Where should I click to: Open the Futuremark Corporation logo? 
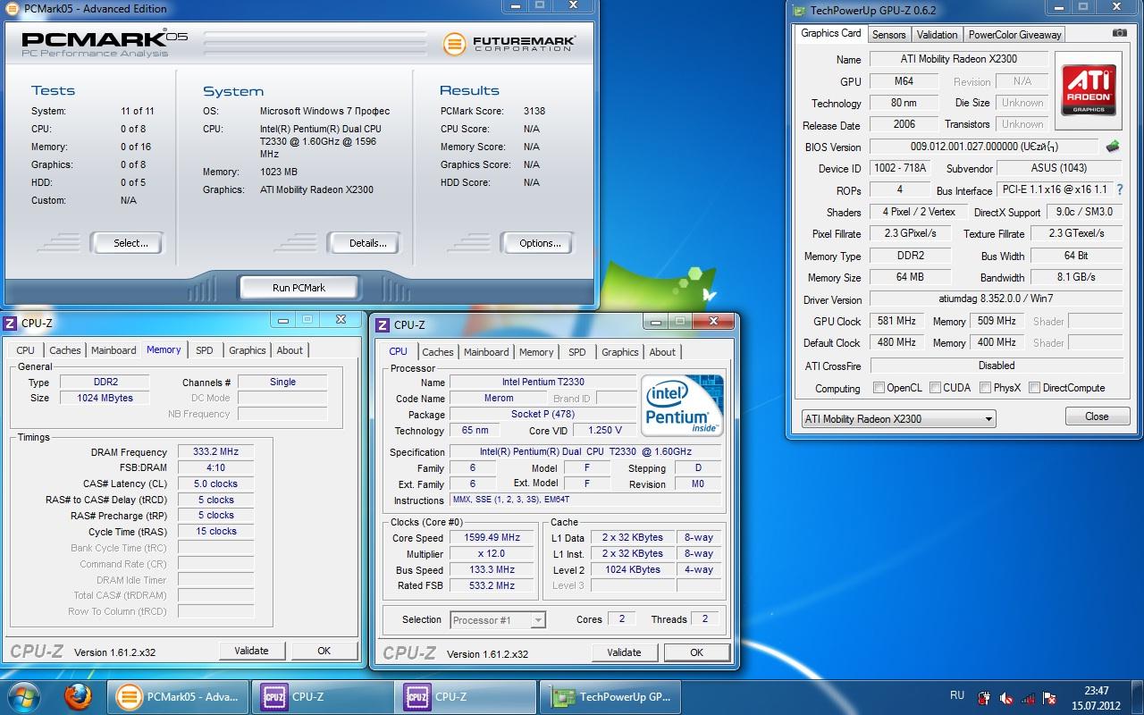point(509,43)
